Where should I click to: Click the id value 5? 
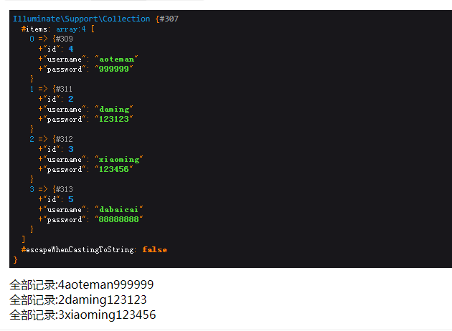coord(71,199)
